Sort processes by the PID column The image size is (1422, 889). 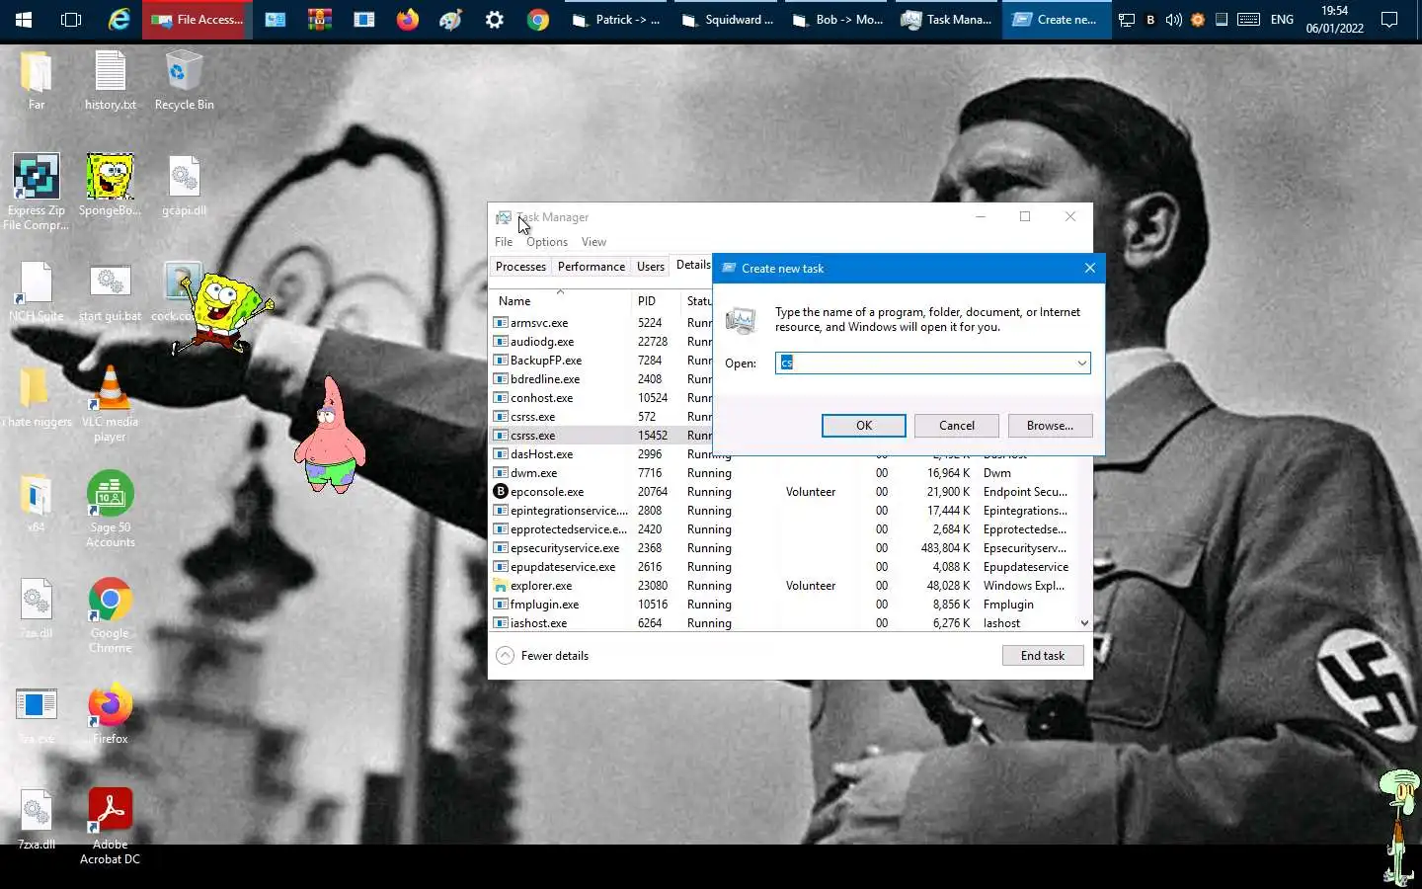point(656,300)
